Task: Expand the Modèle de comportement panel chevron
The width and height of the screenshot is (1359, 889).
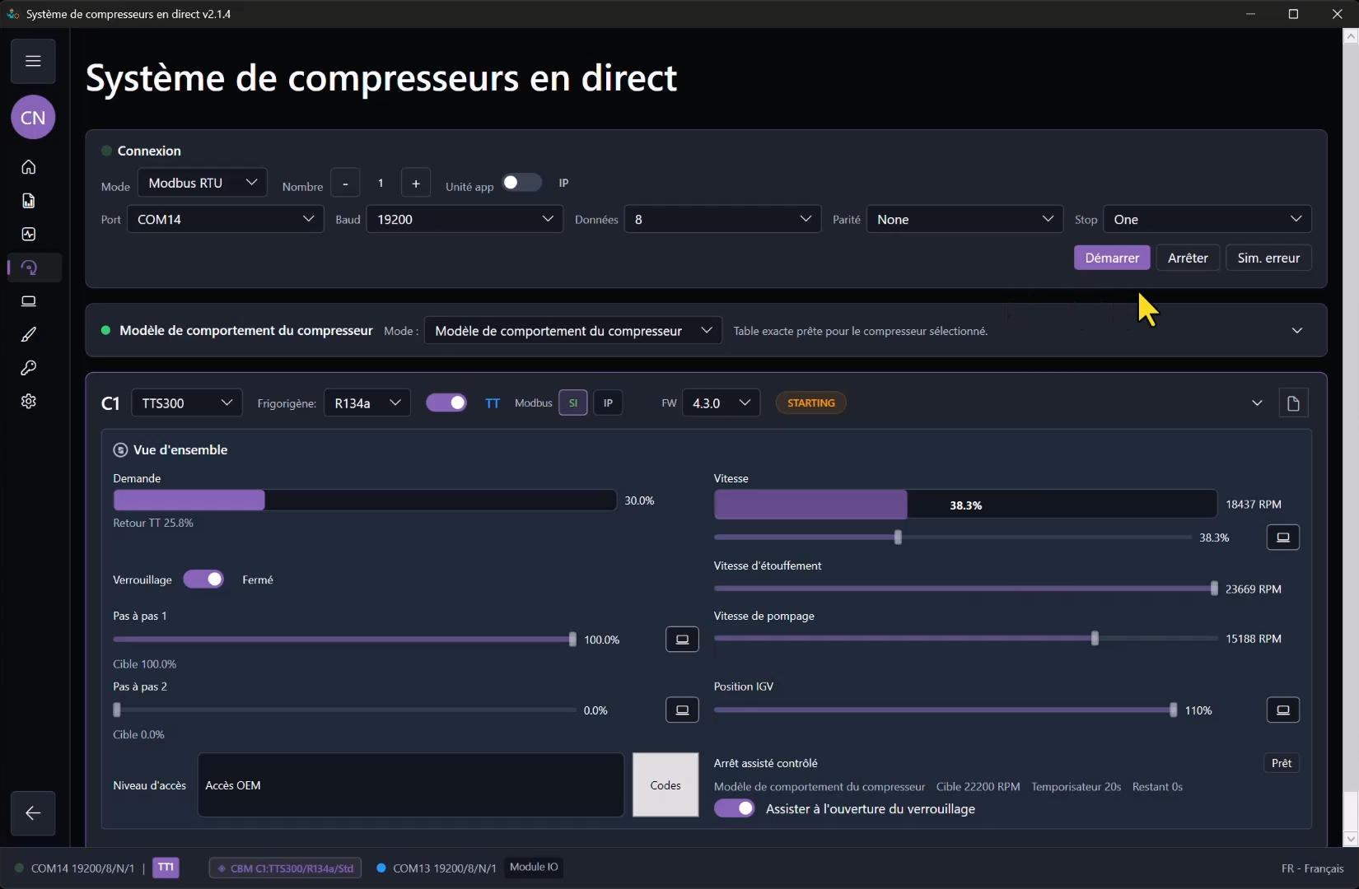Action: click(x=1297, y=331)
